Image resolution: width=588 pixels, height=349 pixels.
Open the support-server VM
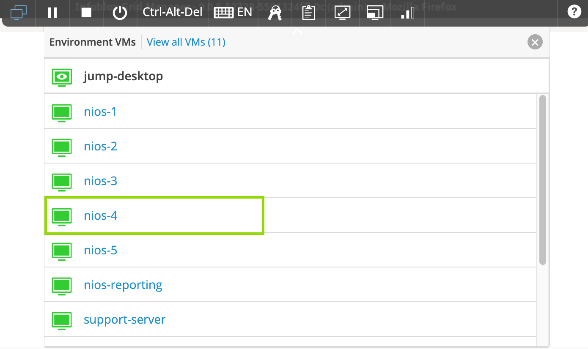point(124,320)
